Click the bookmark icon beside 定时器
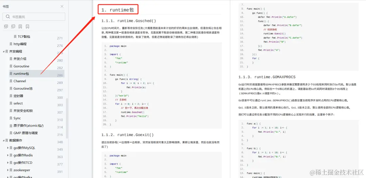Image resolution: width=366 pixels, height=178 pixels. coord(11,96)
